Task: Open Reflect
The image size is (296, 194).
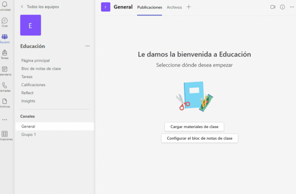Action: coord(27,93)
